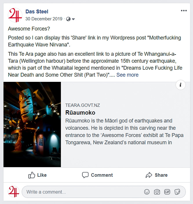
Task: Click the Rūaumoko carving thumbnail image
Action: [x=32, y=124]
